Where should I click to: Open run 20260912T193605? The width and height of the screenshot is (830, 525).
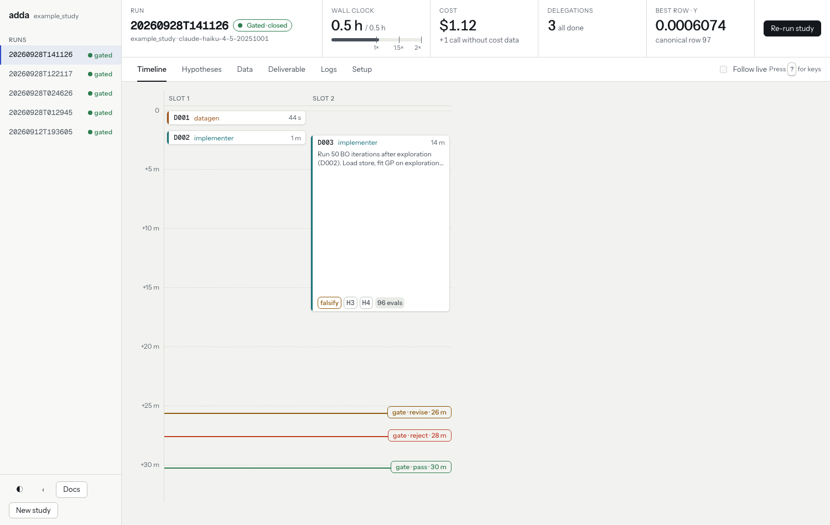pos(61,132)
